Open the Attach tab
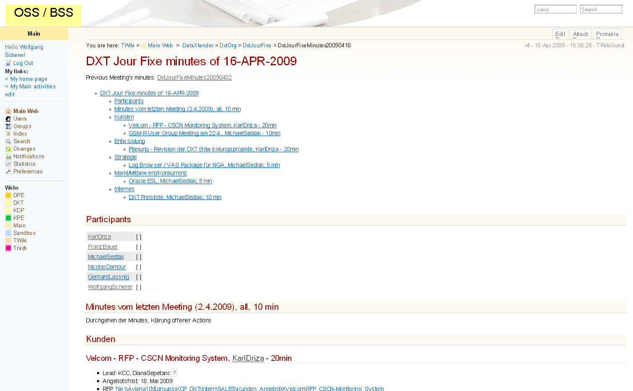Viewport: 633px width, 391px height. coord(581,34)
